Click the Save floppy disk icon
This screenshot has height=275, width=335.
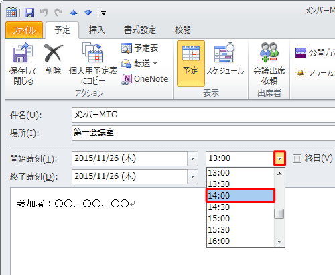pos(29,13)
